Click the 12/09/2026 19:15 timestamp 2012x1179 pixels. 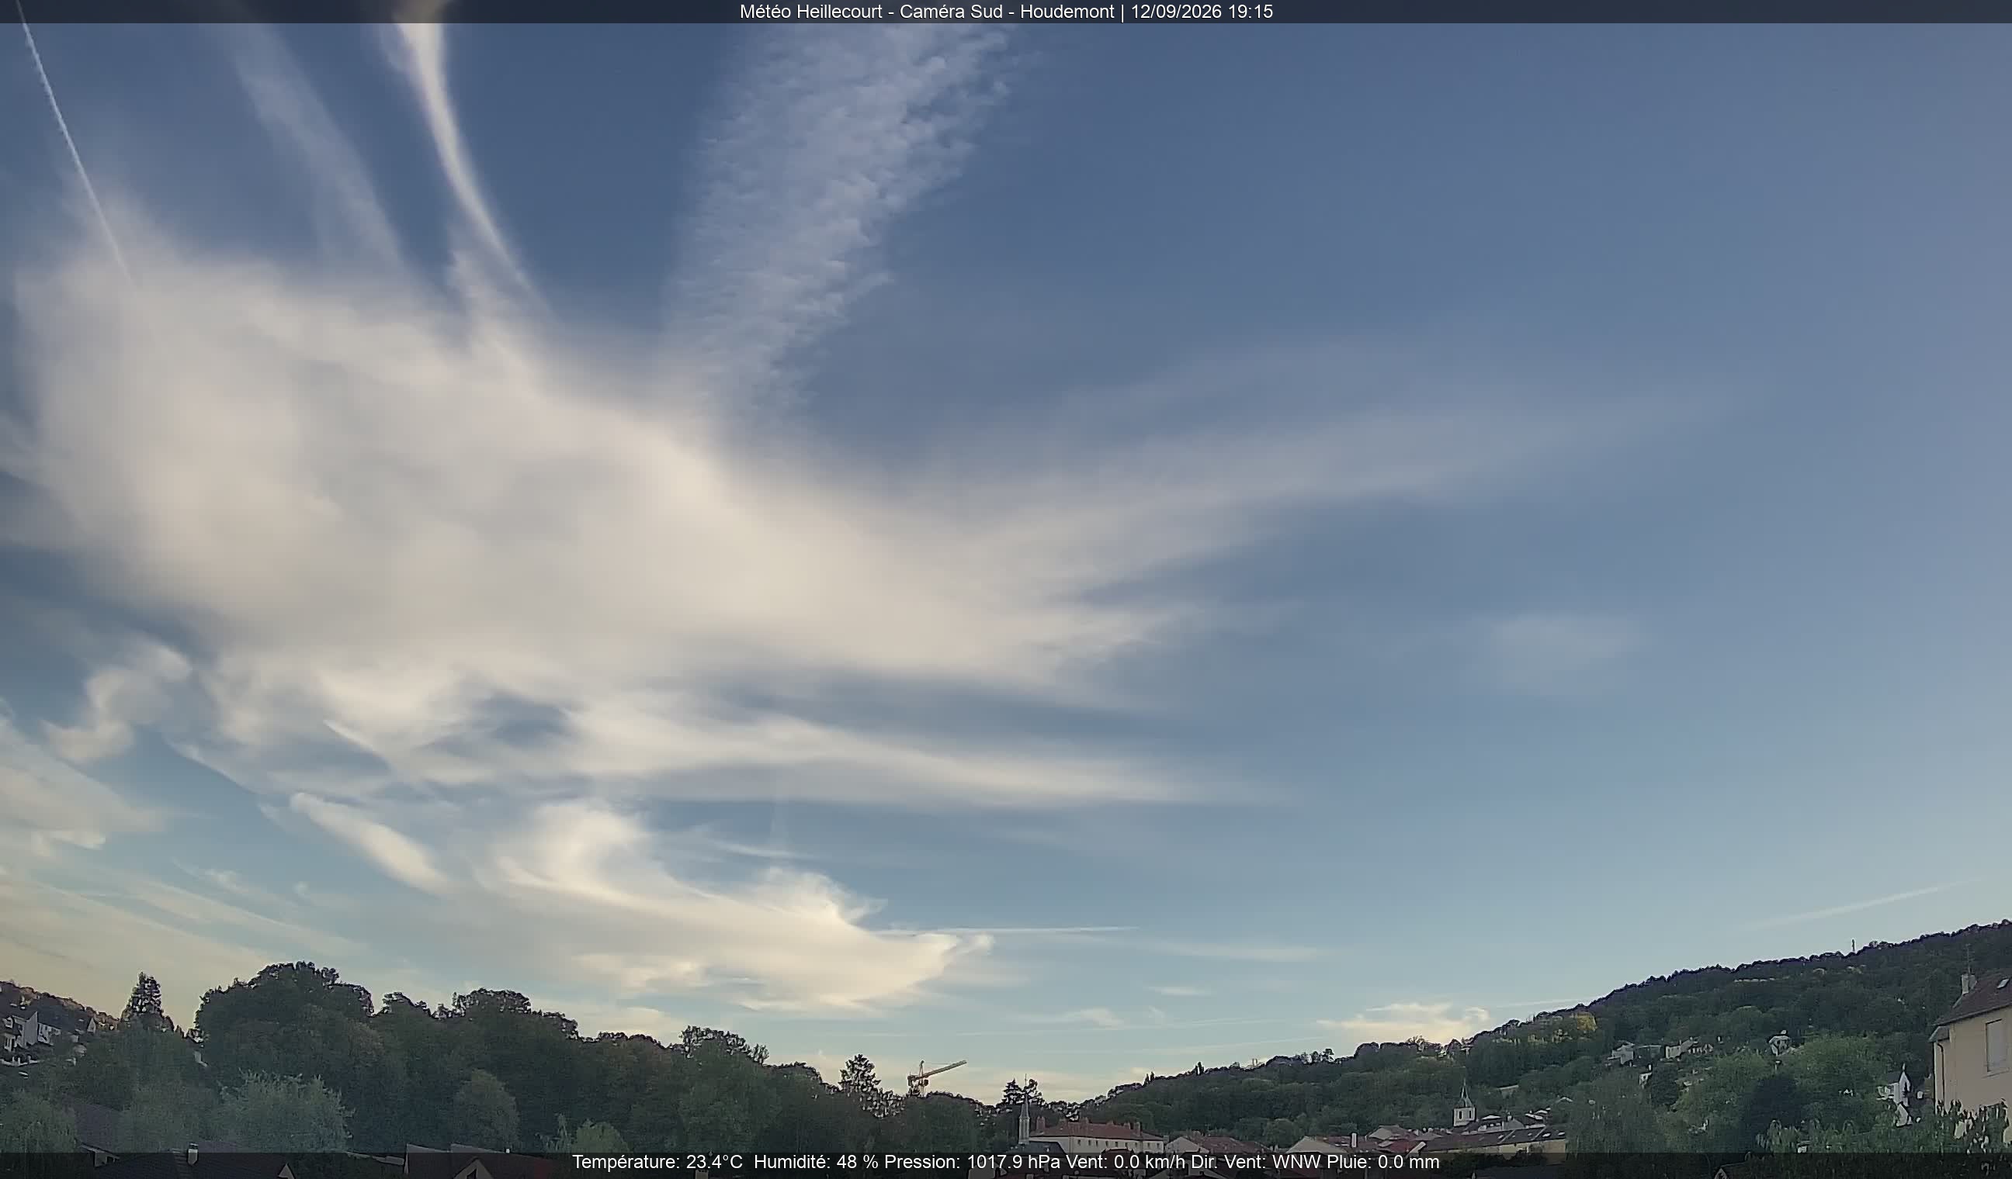(1202, 11)
